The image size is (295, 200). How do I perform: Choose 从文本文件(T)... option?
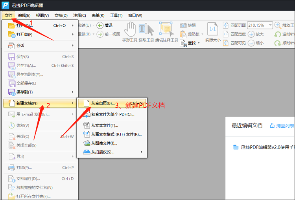[112, 125]
